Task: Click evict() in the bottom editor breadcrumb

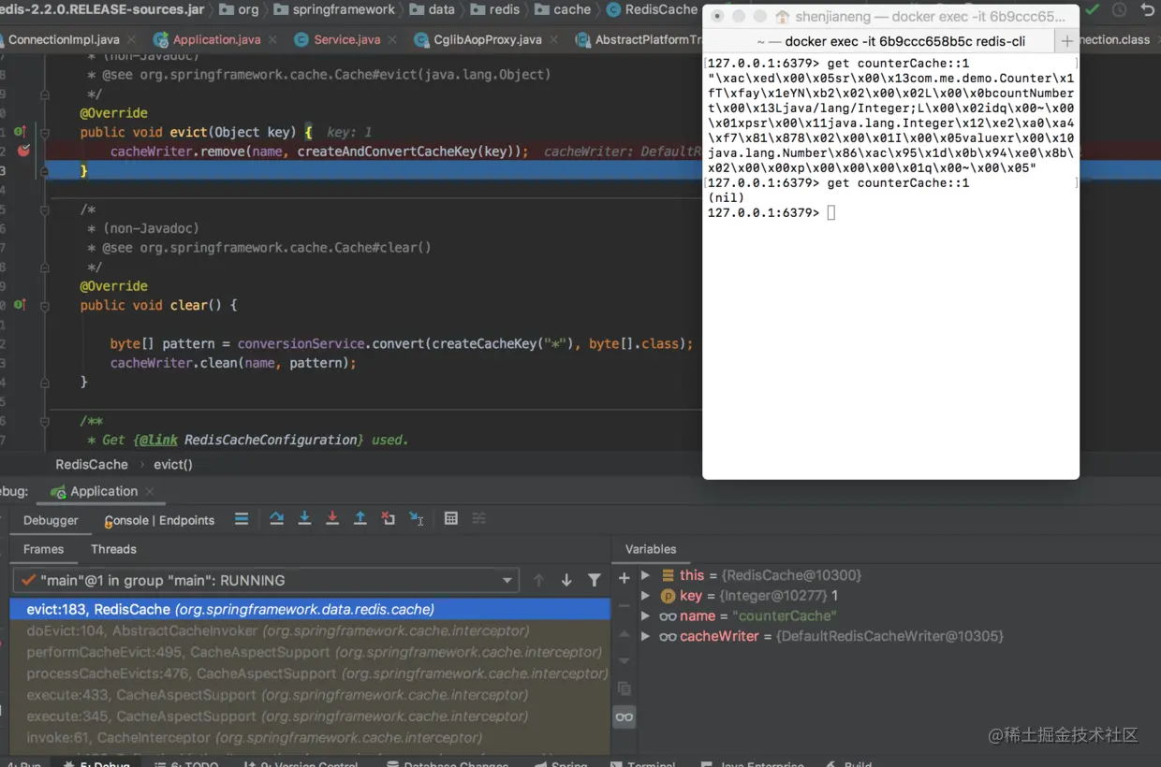Action: 173,464
